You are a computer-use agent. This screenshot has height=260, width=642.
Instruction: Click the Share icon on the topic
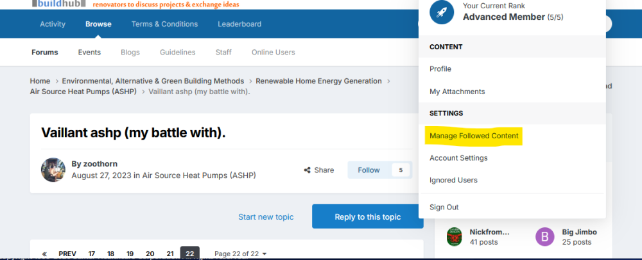pyautogui.click(x=309, y=170)
